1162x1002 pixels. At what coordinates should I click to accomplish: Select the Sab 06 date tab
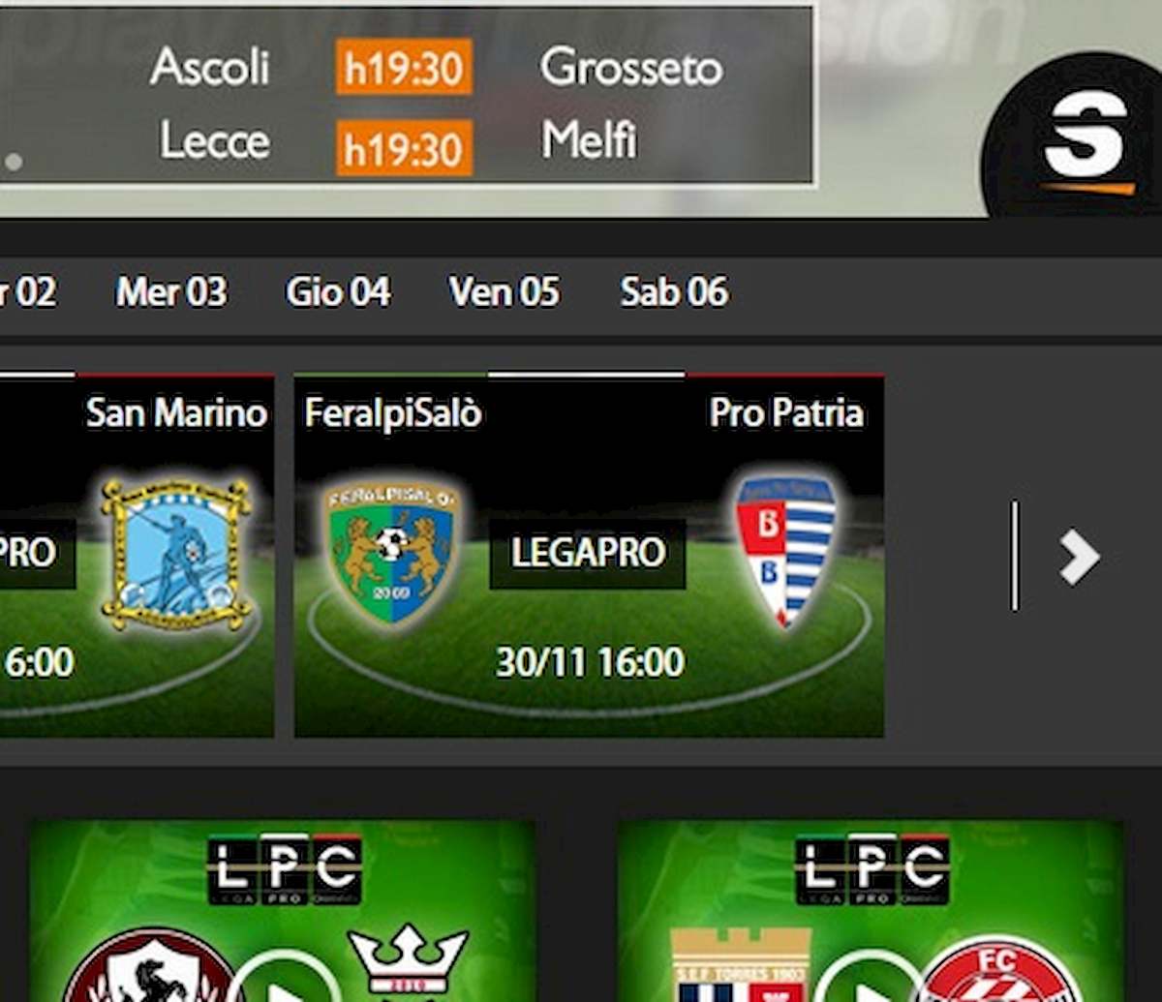point(674,291)
